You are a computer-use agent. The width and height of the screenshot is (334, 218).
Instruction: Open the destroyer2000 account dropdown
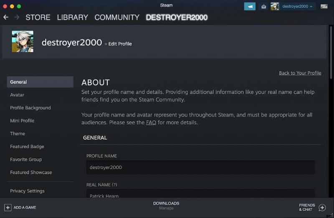coord(297,6)
